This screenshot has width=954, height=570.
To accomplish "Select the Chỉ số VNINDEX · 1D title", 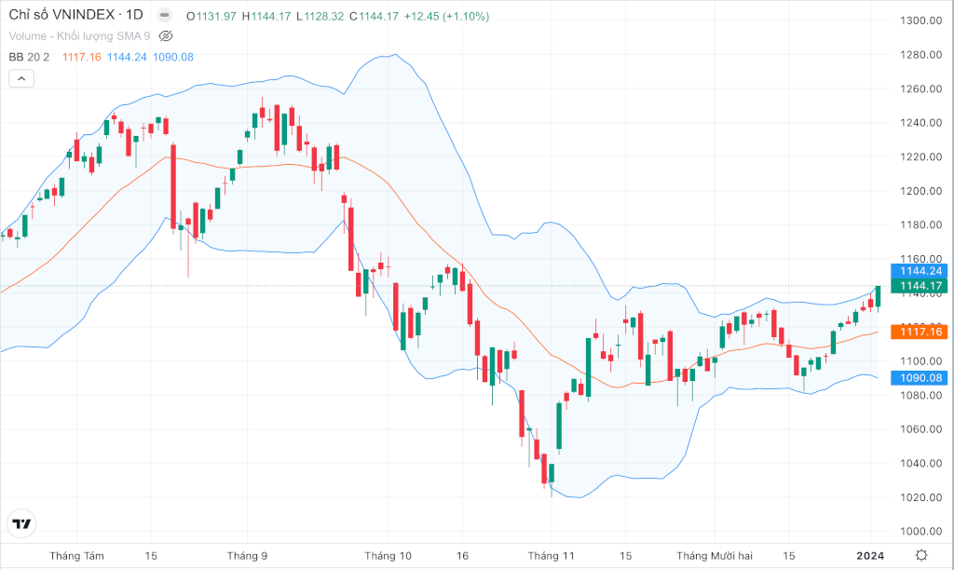I will 76,15.
